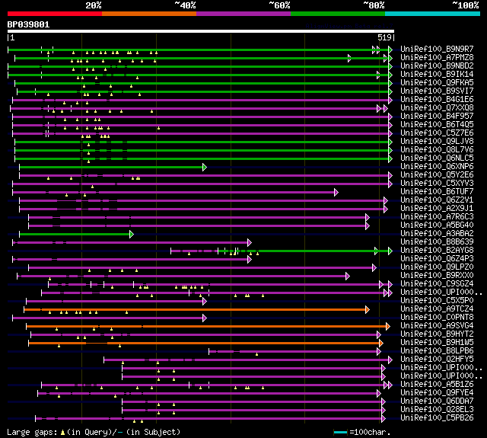
Task: Click the UniRef100_Q6XNP6 label
Action: (437, 167)
